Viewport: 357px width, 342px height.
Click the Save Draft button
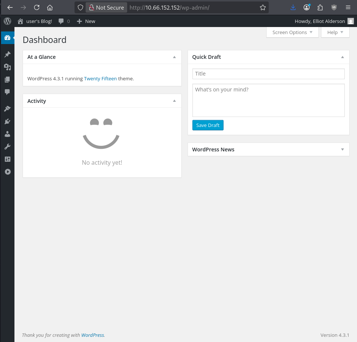[208, 125]
